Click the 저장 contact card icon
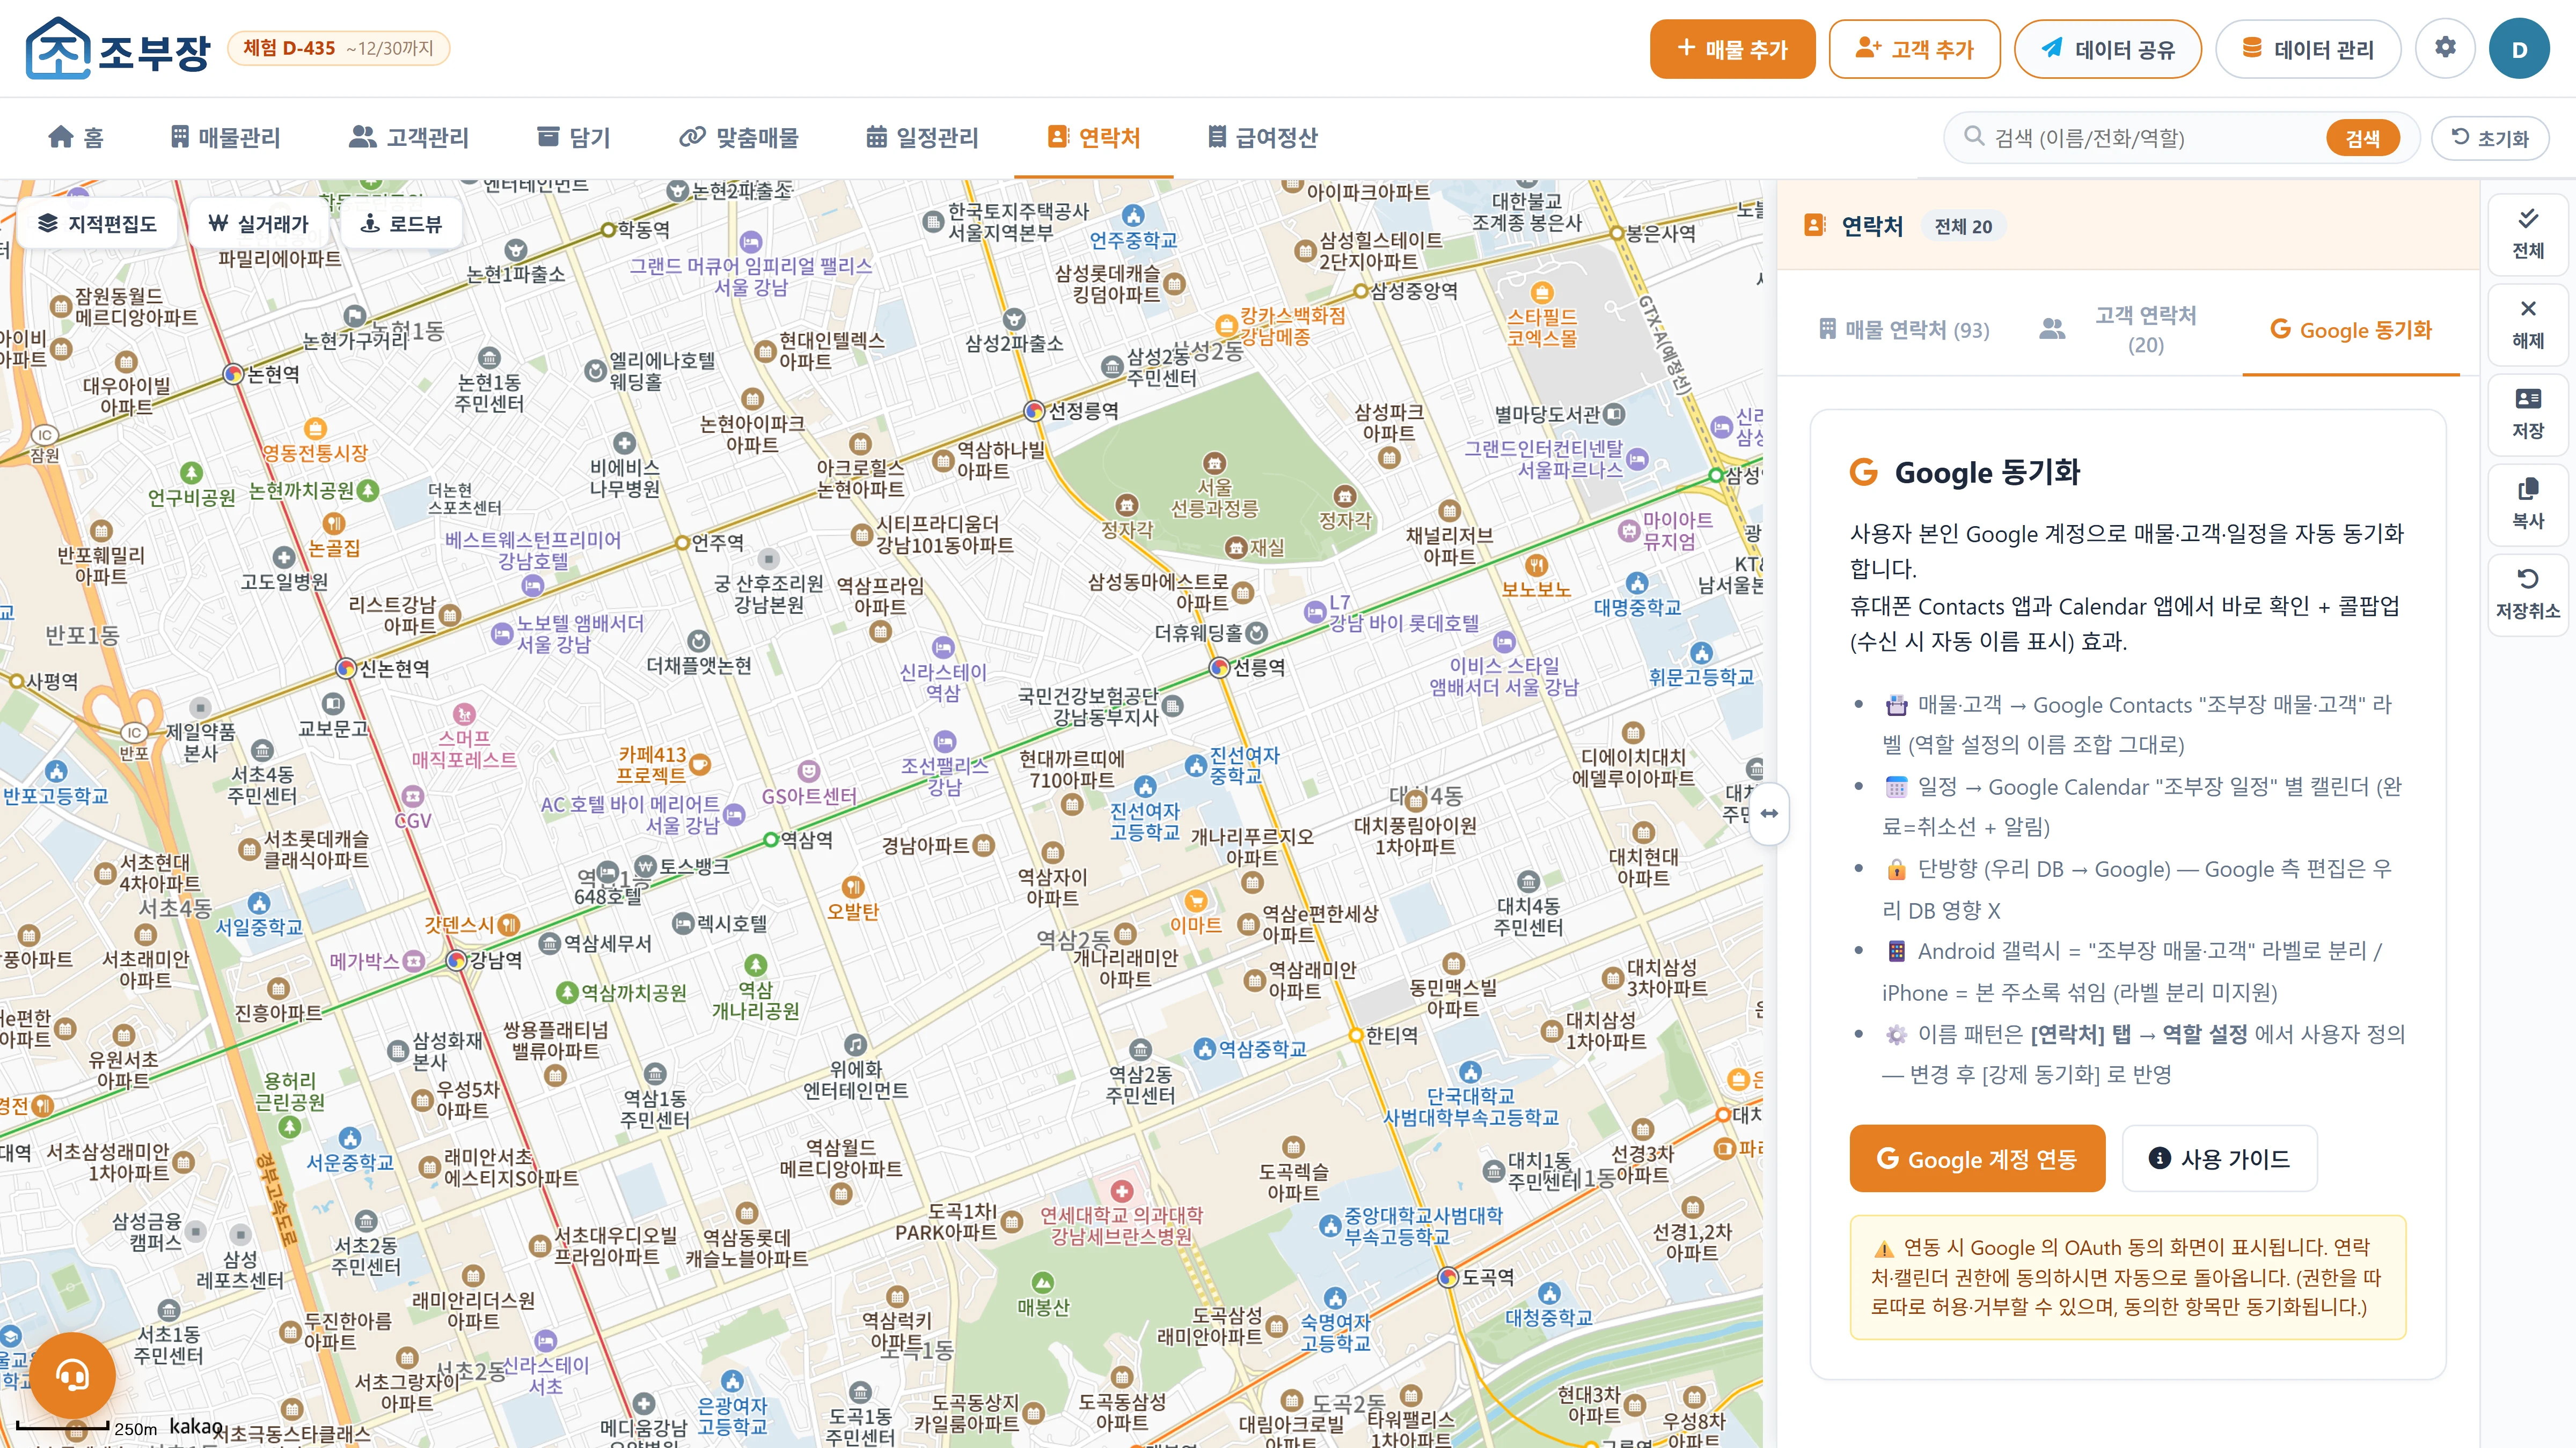The image size is (2576, 1448). tap(2527, 413)
